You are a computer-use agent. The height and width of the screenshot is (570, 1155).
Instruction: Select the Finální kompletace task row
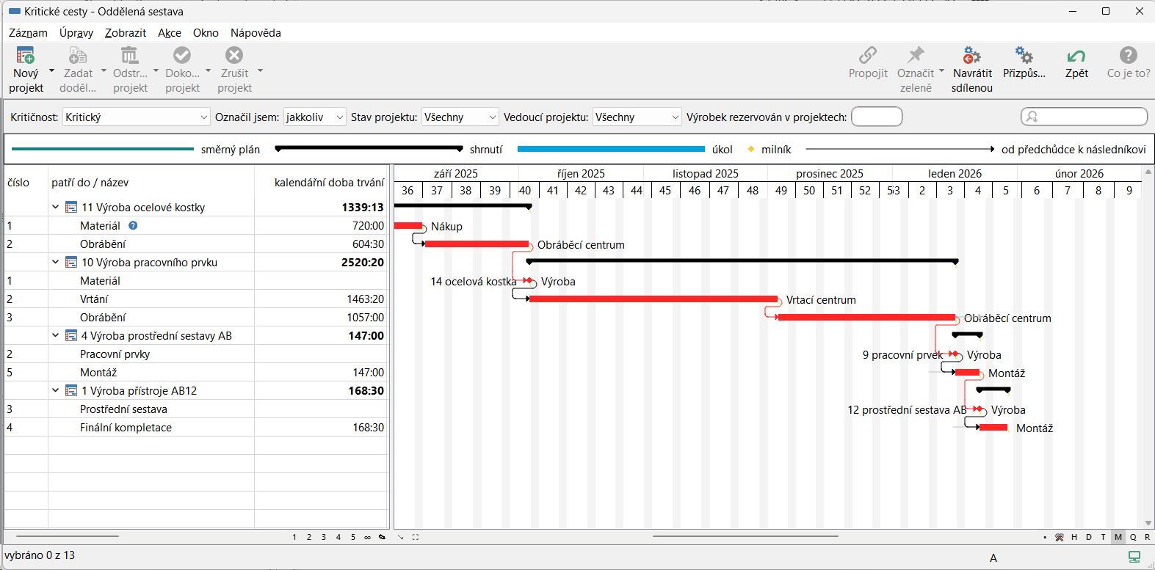point(126,428)
